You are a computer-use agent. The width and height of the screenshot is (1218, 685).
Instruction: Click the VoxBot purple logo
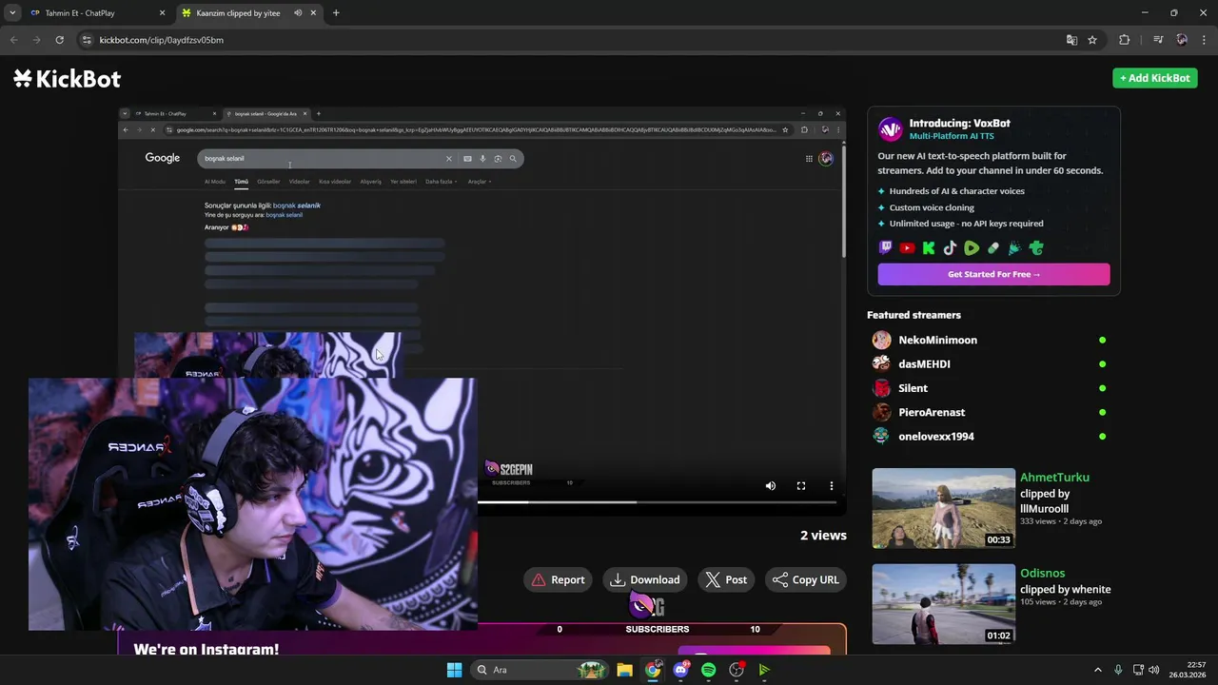click(890, 129)
